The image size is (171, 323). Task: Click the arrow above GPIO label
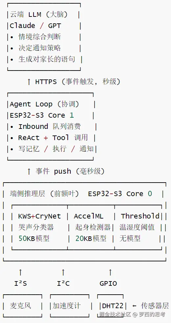coord(110,272)
